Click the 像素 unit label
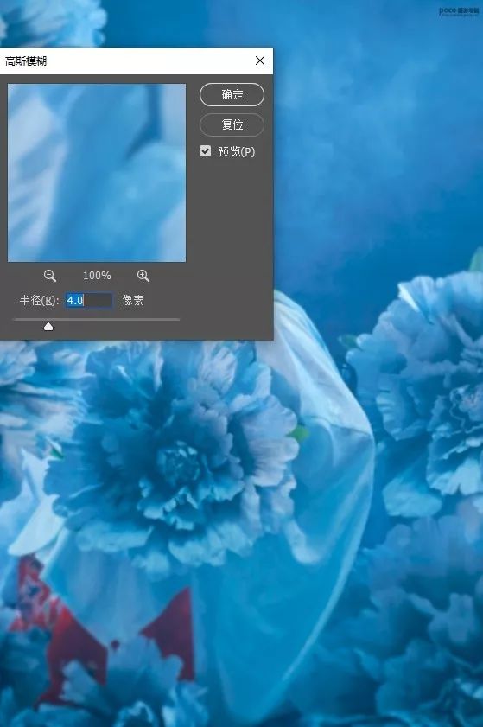This screenshot has height=727, width=483. (133, 301)
